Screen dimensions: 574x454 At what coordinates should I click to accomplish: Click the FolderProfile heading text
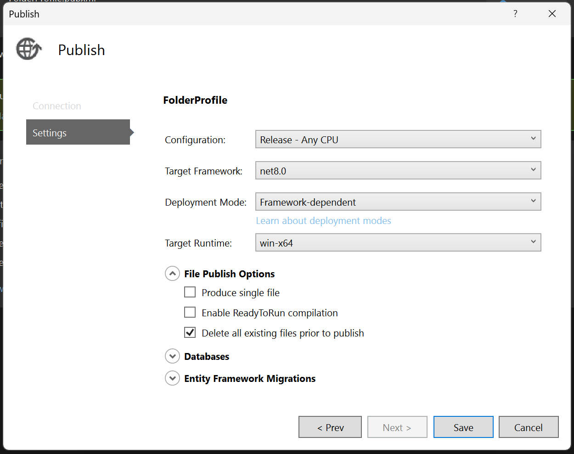[x=195, y=100]
